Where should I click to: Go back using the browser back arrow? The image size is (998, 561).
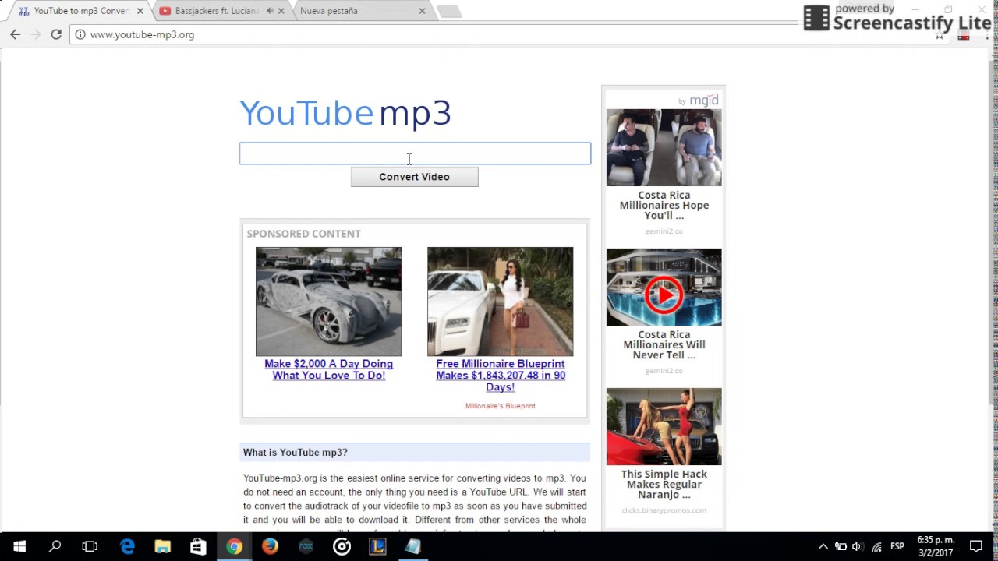pyautogui.click(x=15, y=34)
